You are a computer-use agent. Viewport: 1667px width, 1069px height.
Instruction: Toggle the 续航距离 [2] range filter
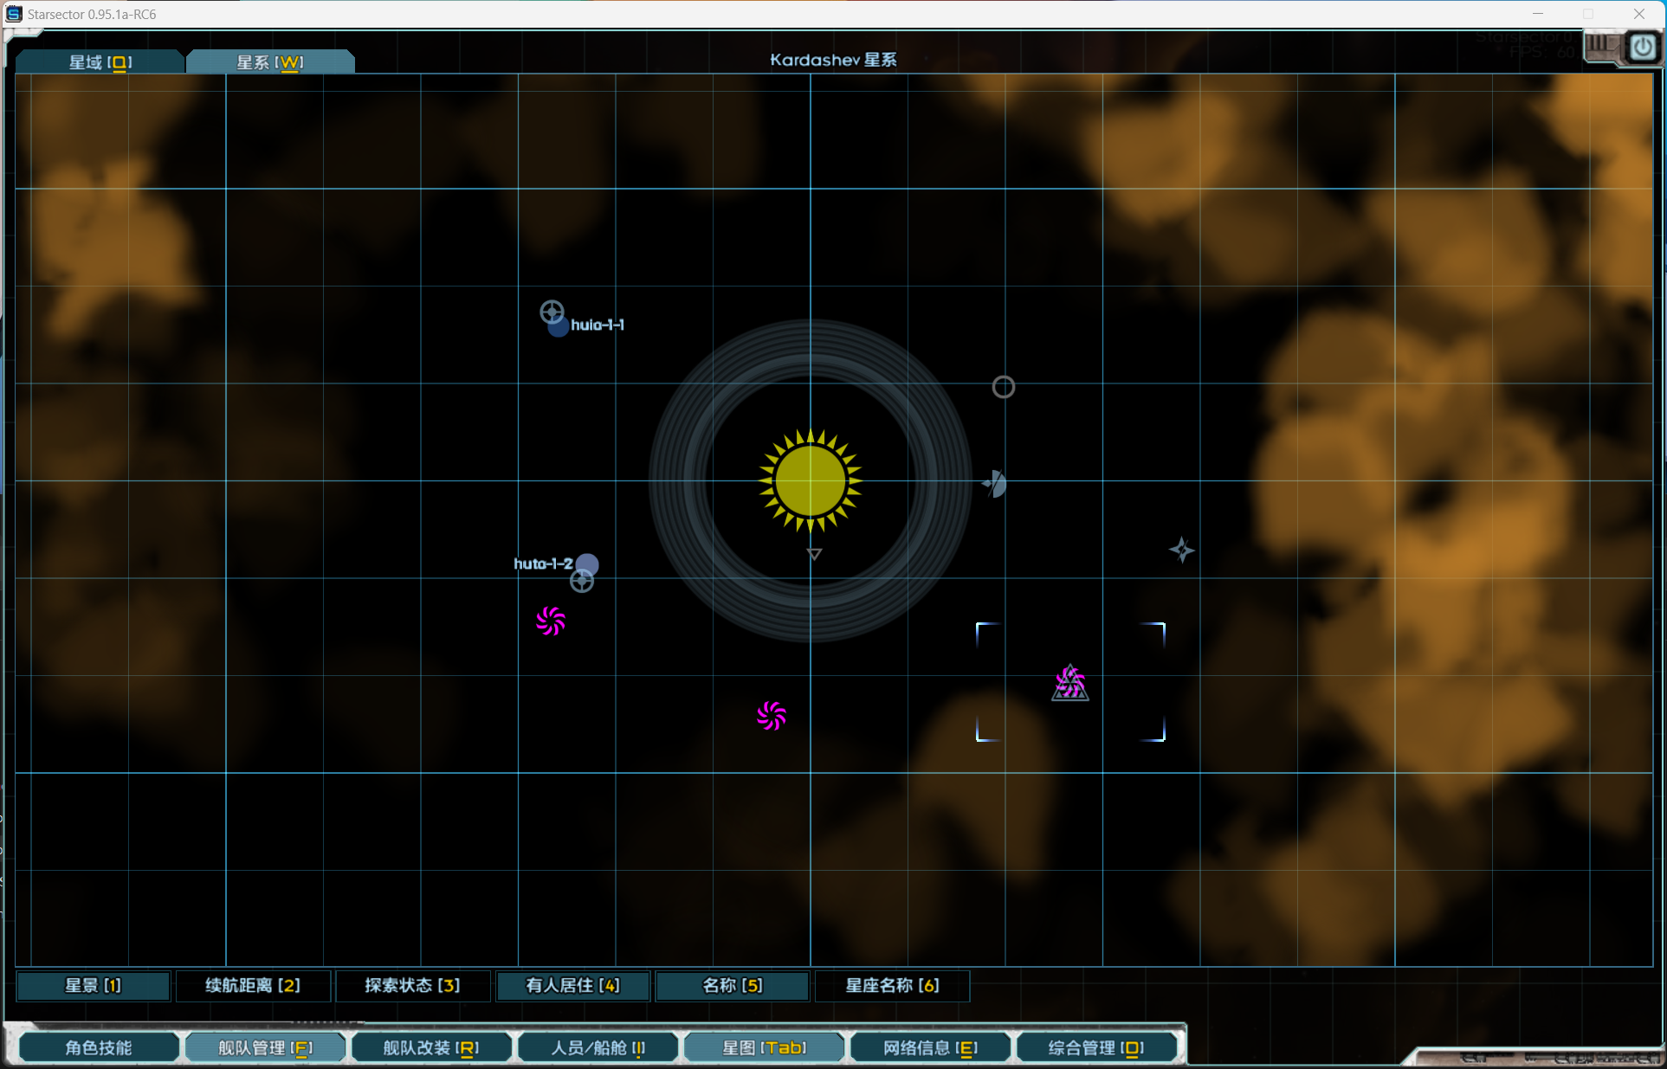pos(253,985)
